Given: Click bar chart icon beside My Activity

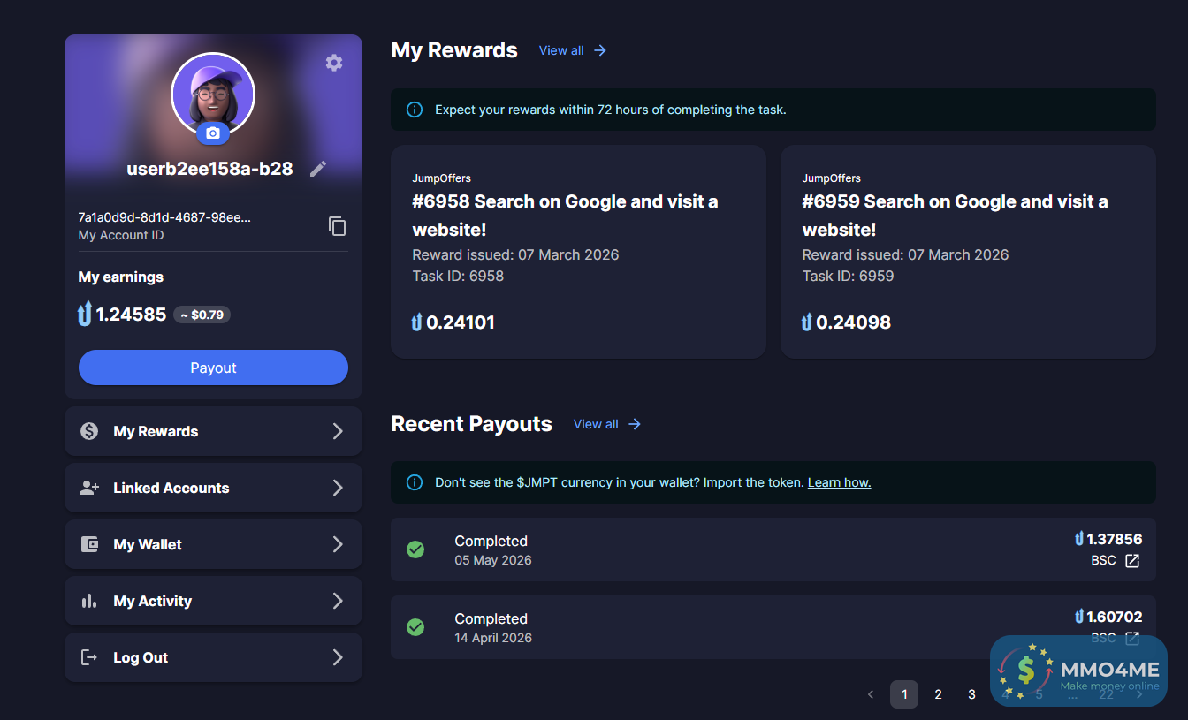Looking at the screenshot, I should (x=89, y=601).
